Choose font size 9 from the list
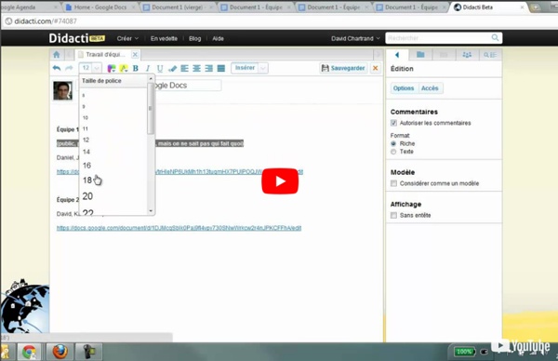Viewport: 558px width, 361px height. coord(84,106)
